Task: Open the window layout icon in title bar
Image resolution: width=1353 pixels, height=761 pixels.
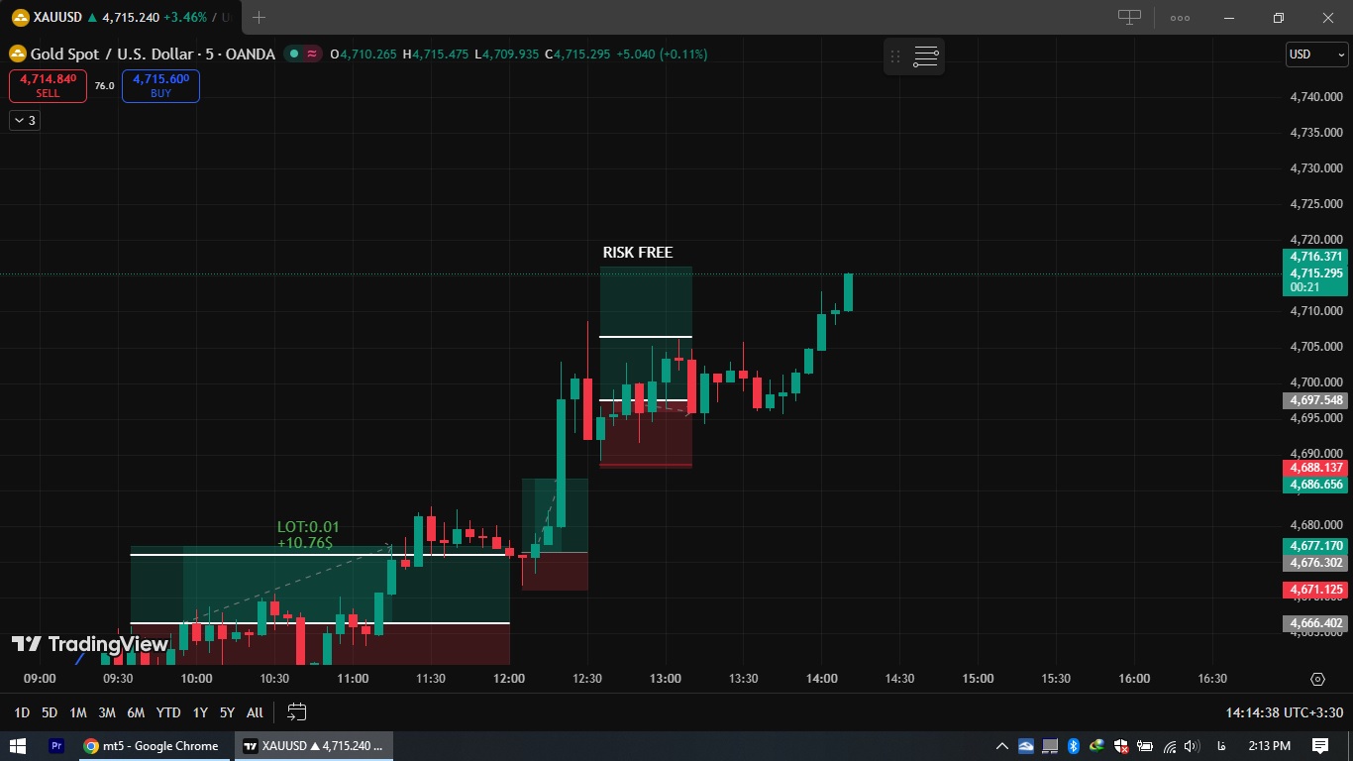Action: pyautogui.click(x=1129, y=17)
